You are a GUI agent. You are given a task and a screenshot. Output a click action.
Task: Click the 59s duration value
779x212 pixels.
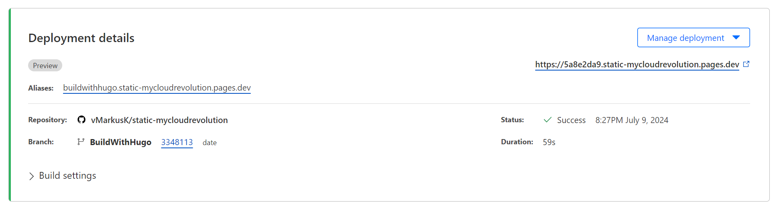point(549,142)
